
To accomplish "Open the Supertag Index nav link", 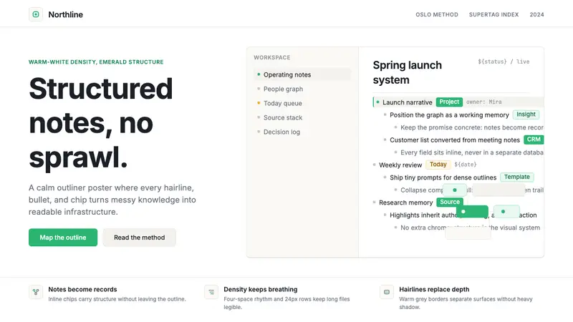I will (493, 14).
